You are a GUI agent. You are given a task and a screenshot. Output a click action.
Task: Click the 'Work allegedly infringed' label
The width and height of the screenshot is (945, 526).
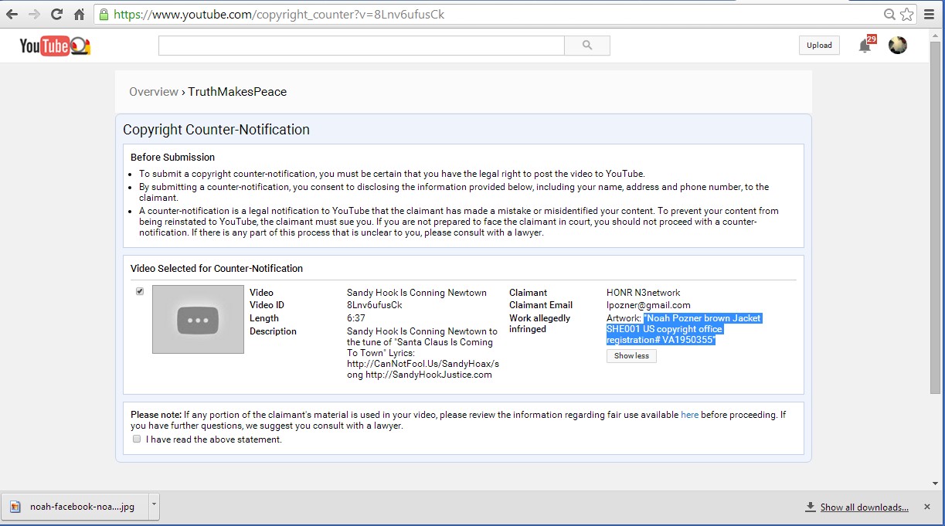pos(539,324)
